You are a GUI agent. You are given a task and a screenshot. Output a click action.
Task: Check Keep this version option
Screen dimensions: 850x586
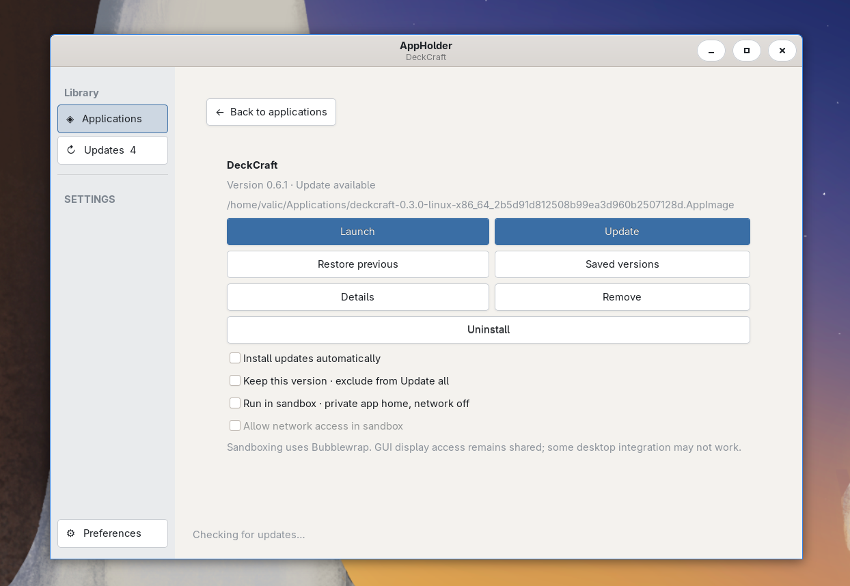point(235,380)
